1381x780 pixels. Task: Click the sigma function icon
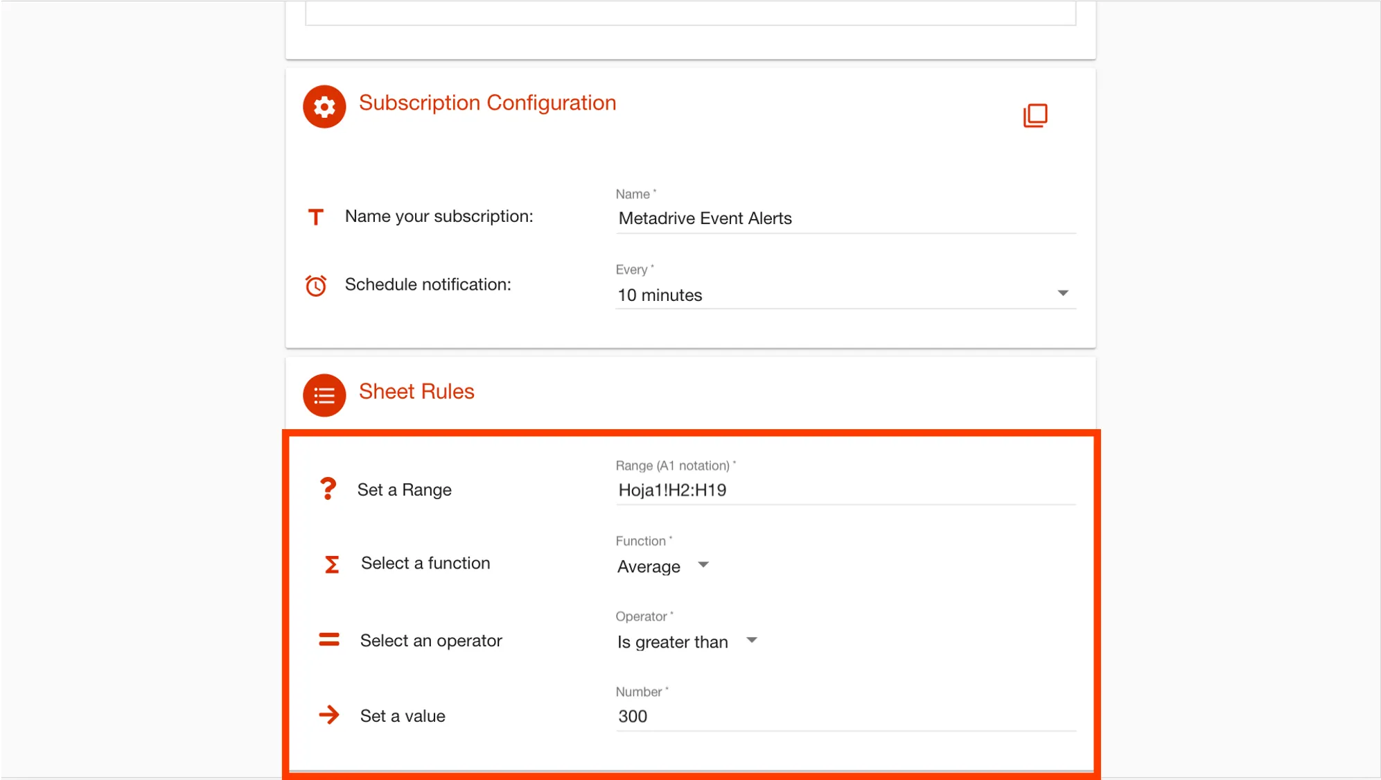click(332, 564)
